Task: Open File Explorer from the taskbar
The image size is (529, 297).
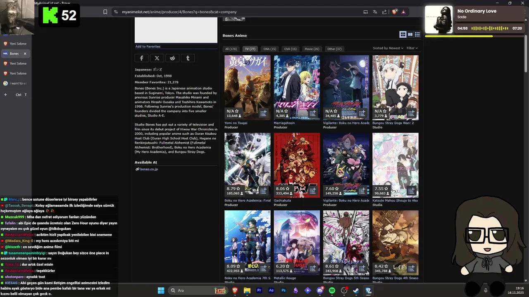Action: pyautogui.click(x=247, y=290)
